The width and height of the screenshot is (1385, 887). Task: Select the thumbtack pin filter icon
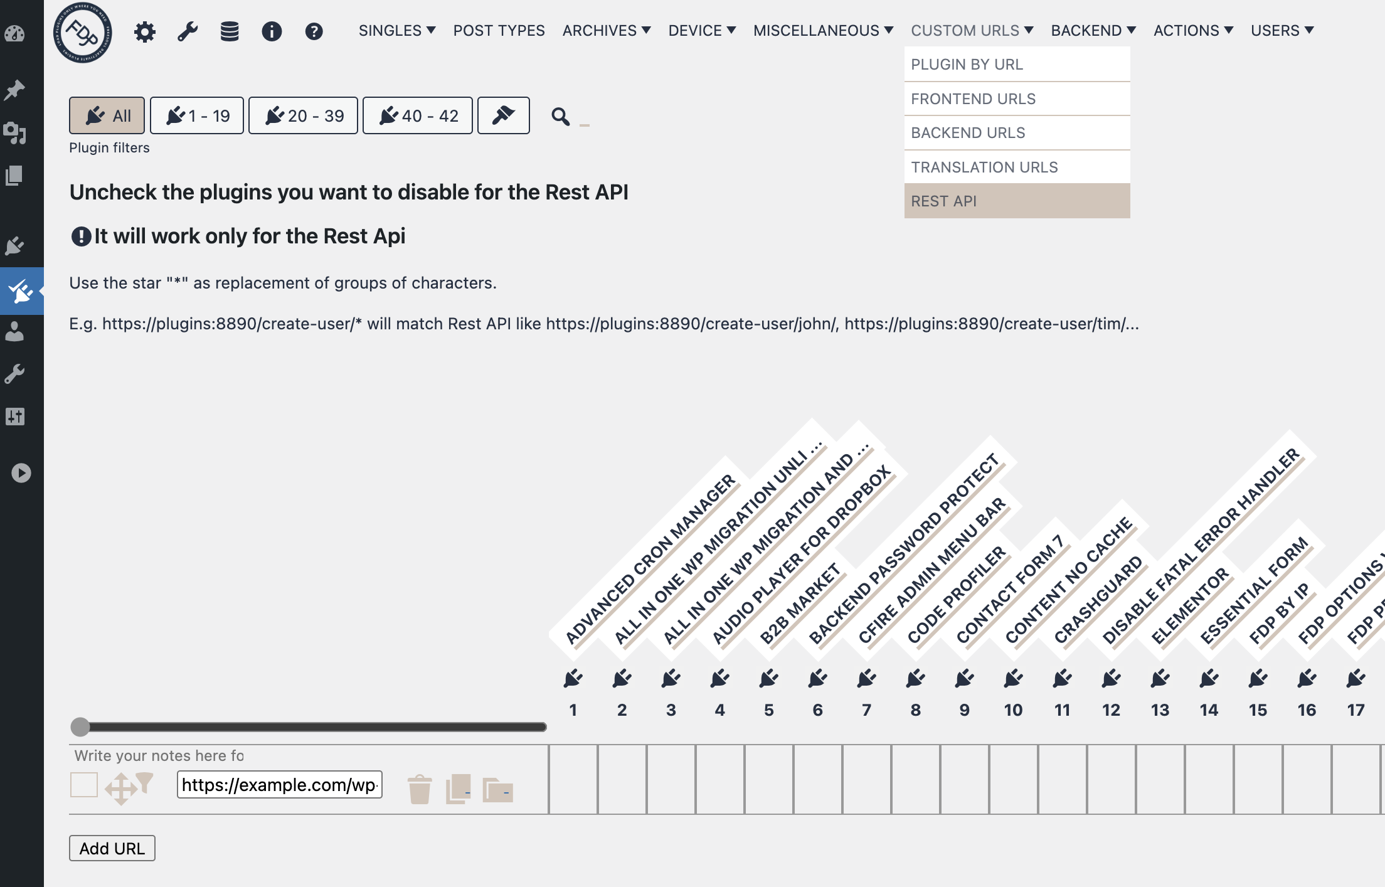(x=503, y=115)
